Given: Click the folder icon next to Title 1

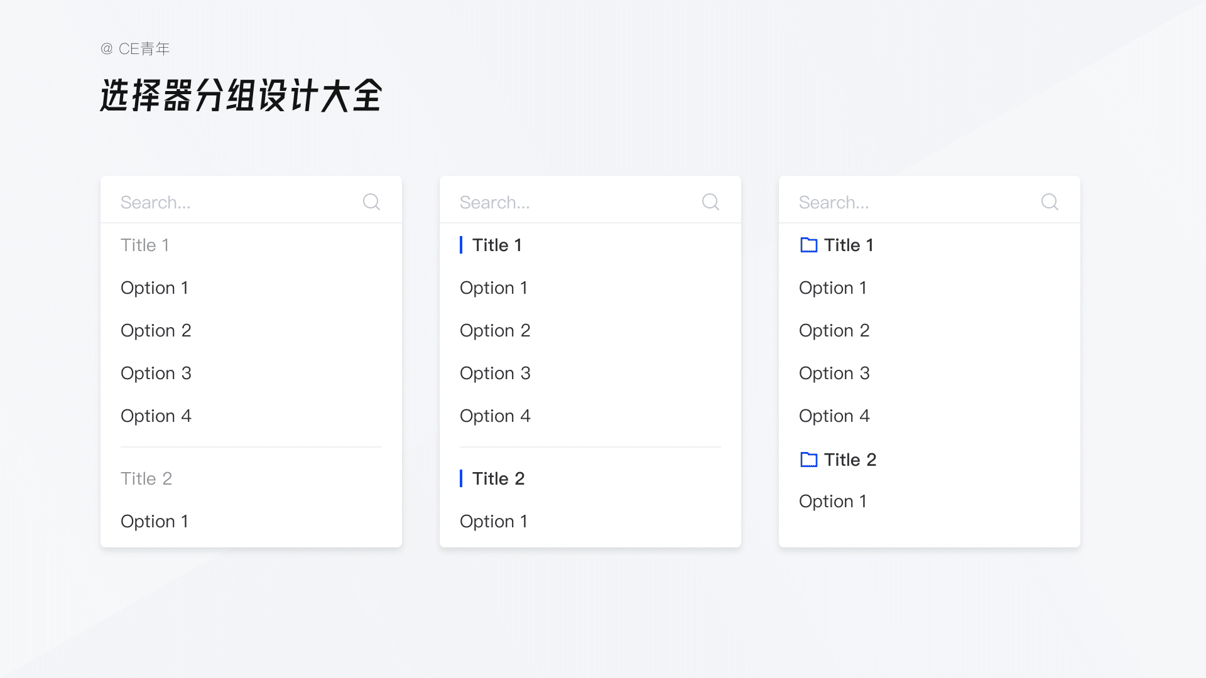Looking at the screenshot, I should (808, 245).
